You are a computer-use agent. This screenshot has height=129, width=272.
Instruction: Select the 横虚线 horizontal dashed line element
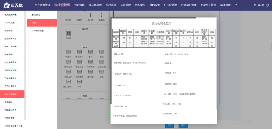tap(79, 15)
